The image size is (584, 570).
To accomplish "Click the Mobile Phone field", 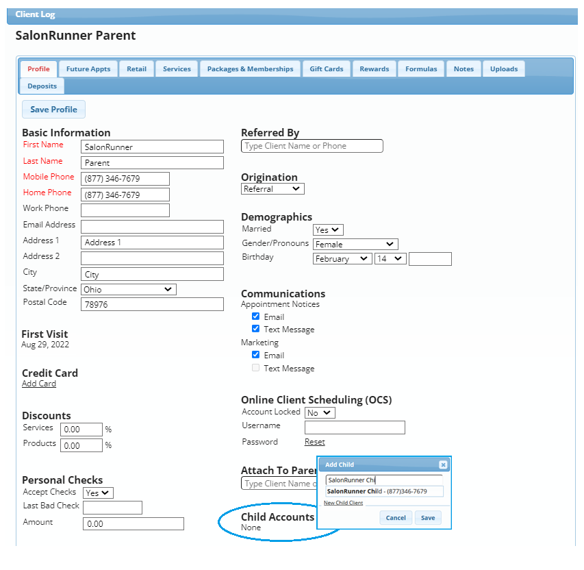I will coord(125,179).
